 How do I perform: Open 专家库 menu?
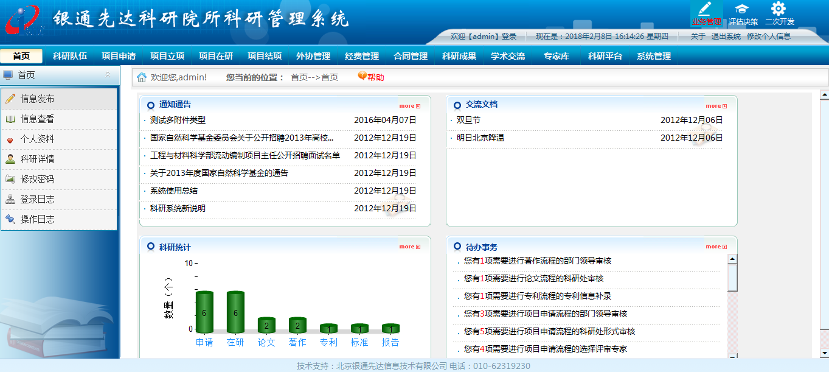[557, 56]
